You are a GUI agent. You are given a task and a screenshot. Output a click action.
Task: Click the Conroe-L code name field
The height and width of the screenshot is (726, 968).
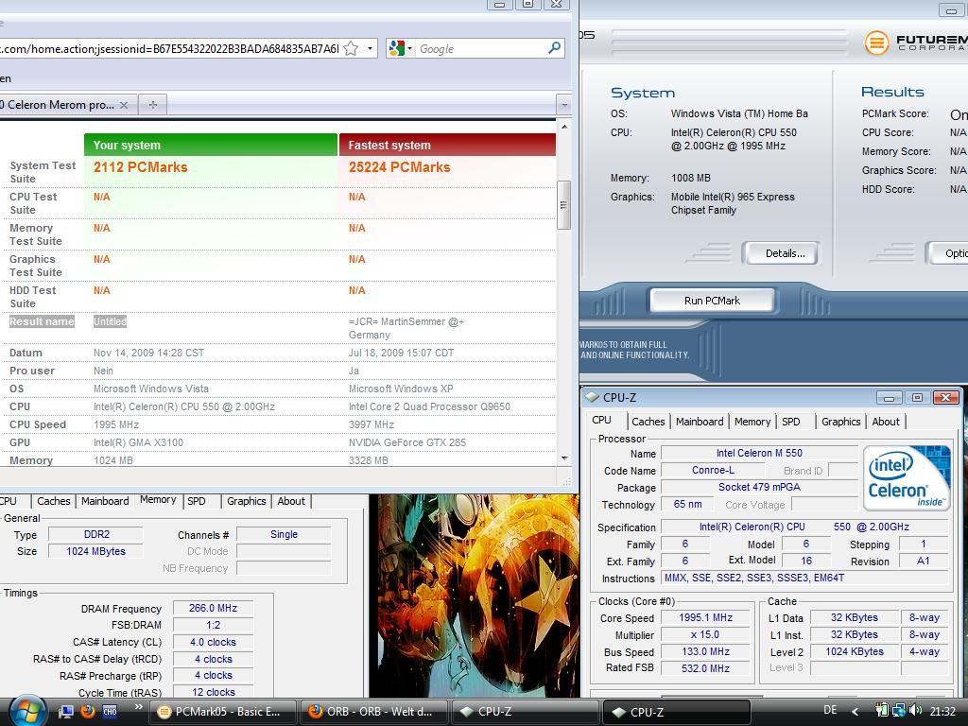tap(713, 471)
